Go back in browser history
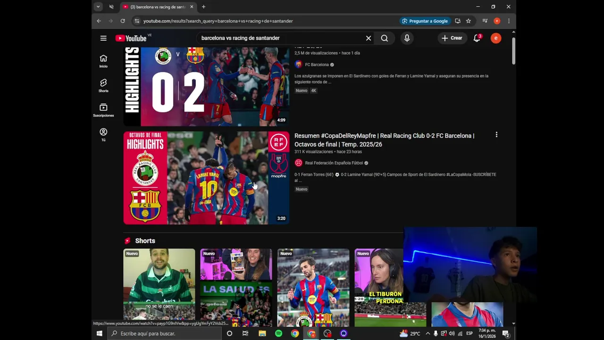This screenshot has width=604, height=340. coord(99,21)
